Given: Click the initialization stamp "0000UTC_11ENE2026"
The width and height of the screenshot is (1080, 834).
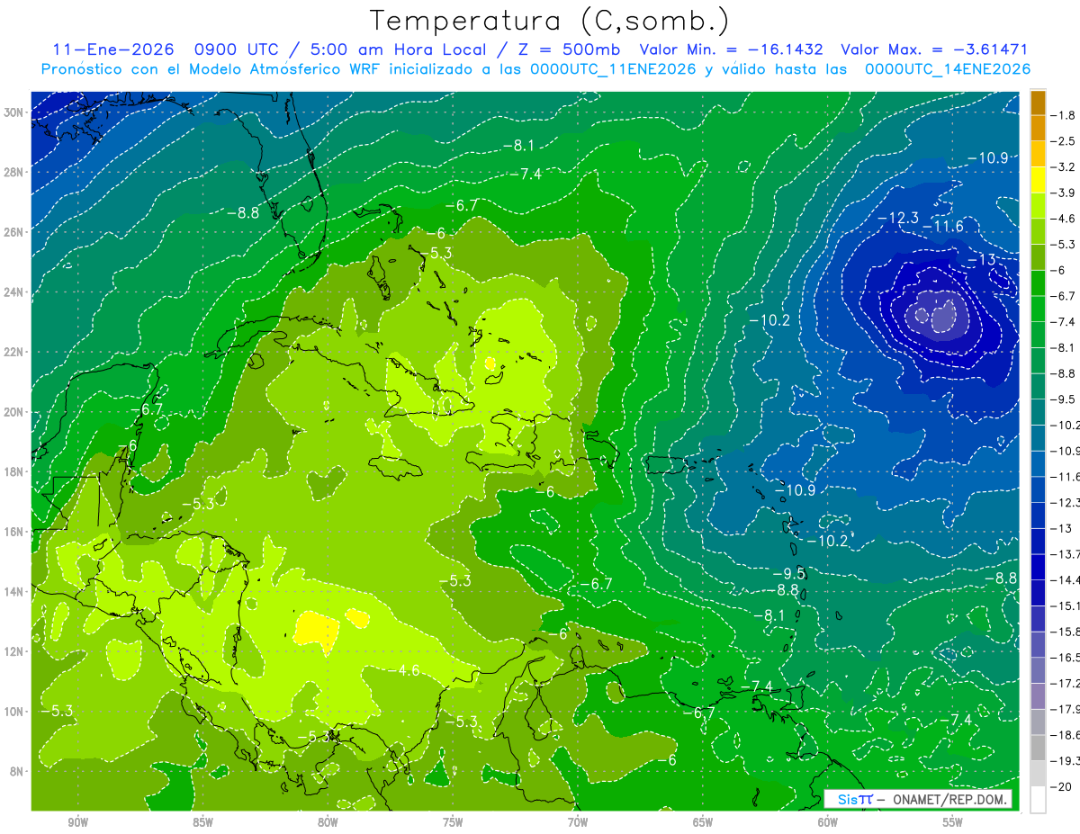Looking at the screenshot, I should tap(613, 69).
